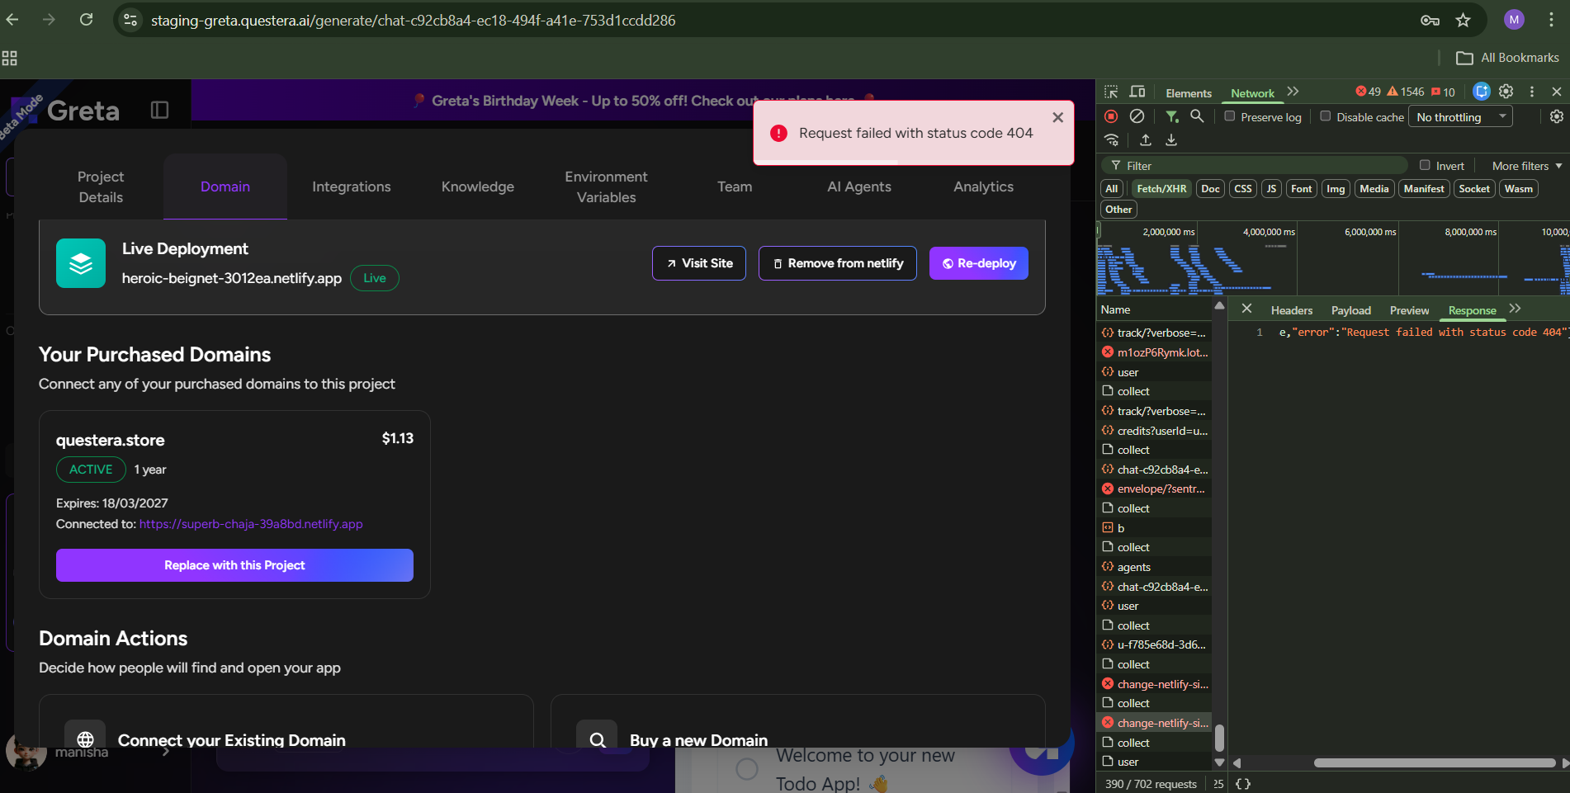Stop recording network log
The height and width of the screenshot is (793, 1570).
(1111, 116)
